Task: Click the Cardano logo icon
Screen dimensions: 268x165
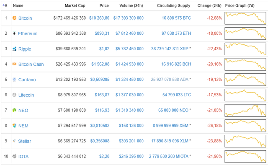Action: click(x=14, y=79)
